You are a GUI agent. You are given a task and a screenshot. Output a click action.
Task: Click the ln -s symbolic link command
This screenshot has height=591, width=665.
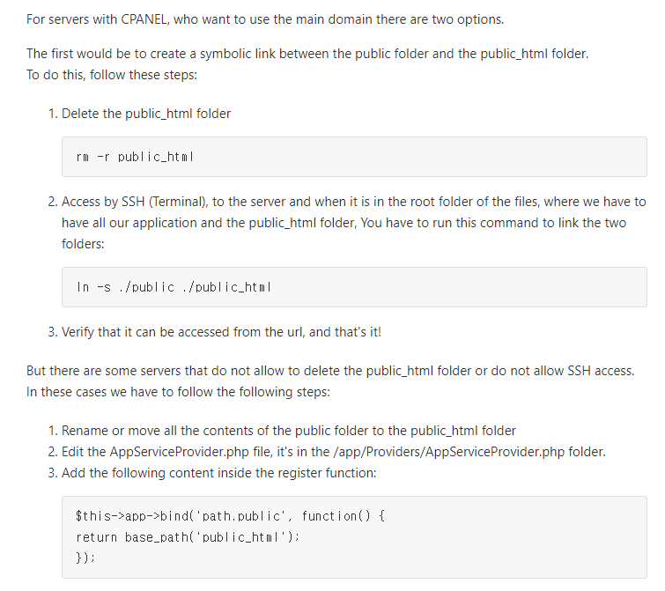[174, 287]
